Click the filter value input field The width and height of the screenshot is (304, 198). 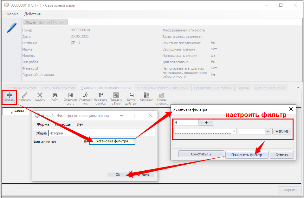[x=251, y=131]
